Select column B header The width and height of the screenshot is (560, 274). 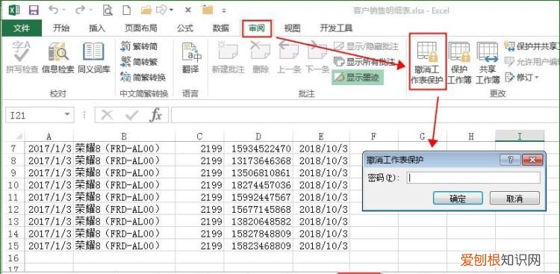[124, 136]
